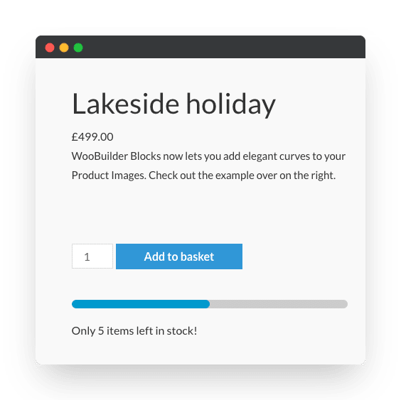401x400 pixels.
Task: Click the yellow minimize window dot
Action: click(x=64, y=48)
